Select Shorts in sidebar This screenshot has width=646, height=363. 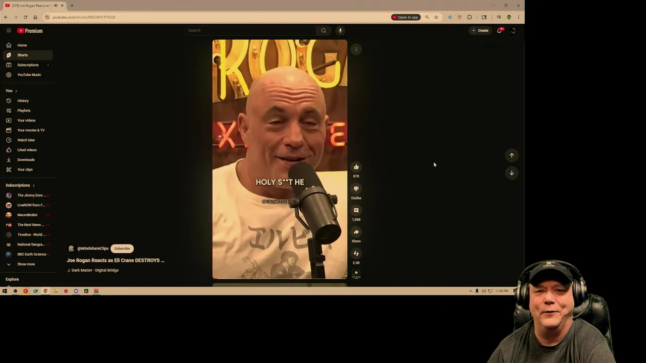point(28,55)
